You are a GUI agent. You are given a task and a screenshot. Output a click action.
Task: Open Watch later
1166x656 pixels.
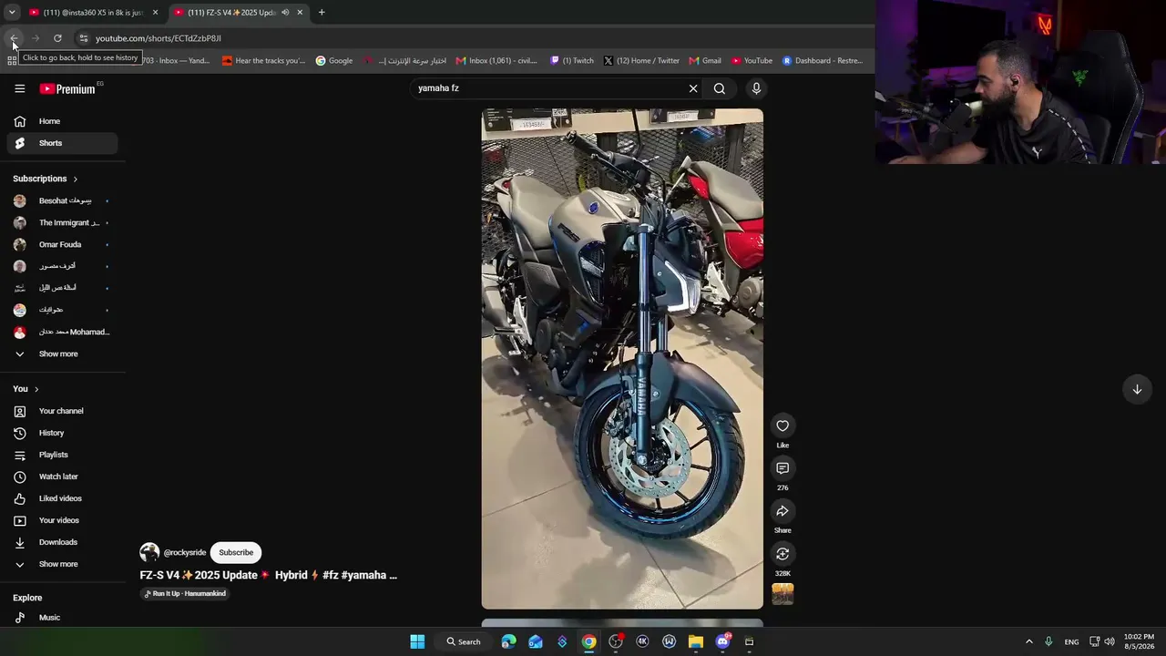tap(62, 477)
